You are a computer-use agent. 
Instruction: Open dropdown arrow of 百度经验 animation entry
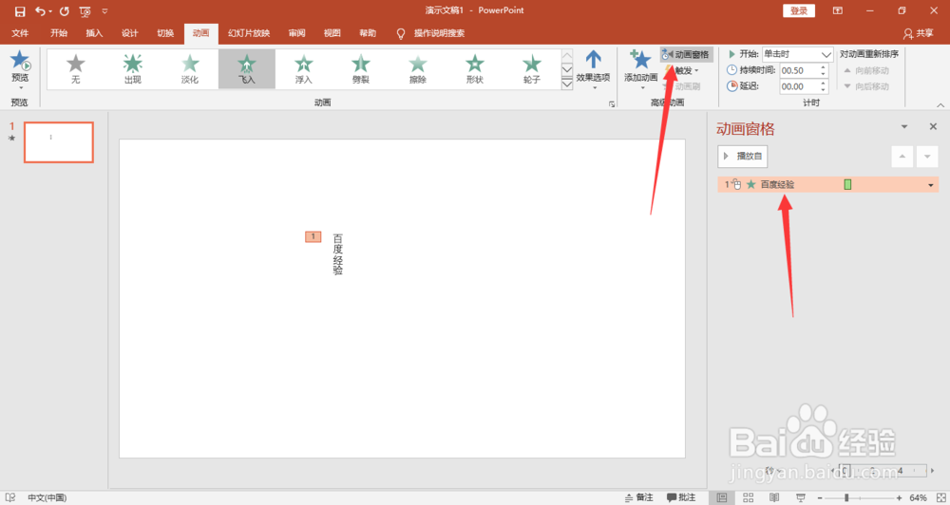931,185
